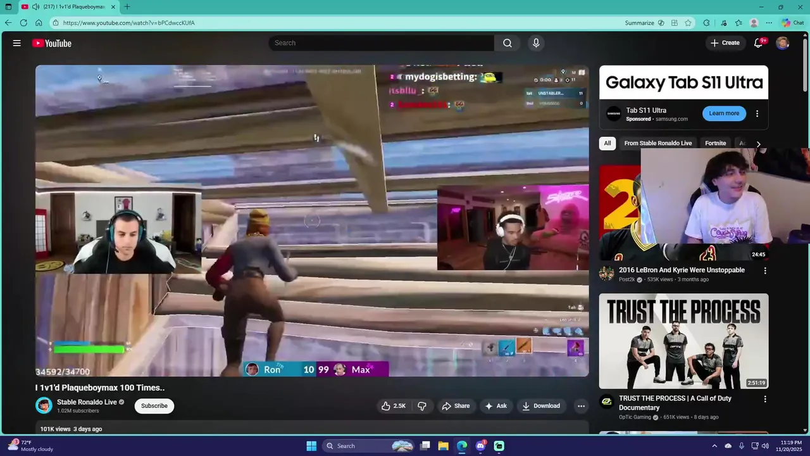Open Edge favorites list
This screenshot has width=810, height=456.
pos(738,23)
